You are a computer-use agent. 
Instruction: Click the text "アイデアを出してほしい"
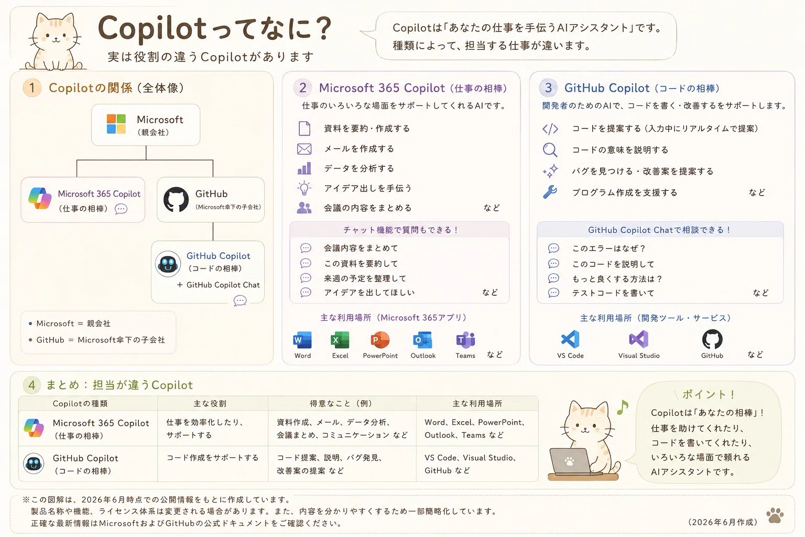click(x=369, y=293)
